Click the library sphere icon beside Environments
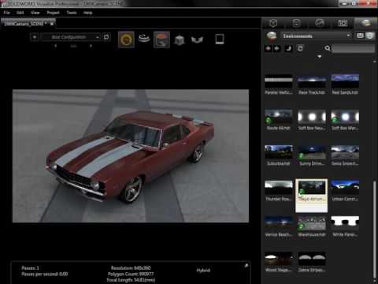Viewport: 378px width, 284px height. (x=271, y=36)
